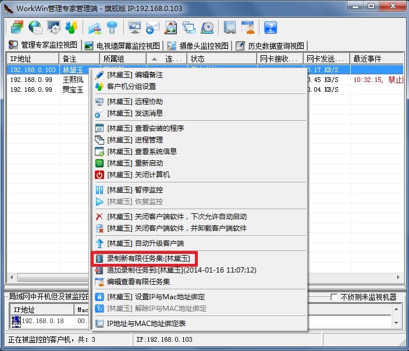Click the envelope send message icon

click(152, 28)
